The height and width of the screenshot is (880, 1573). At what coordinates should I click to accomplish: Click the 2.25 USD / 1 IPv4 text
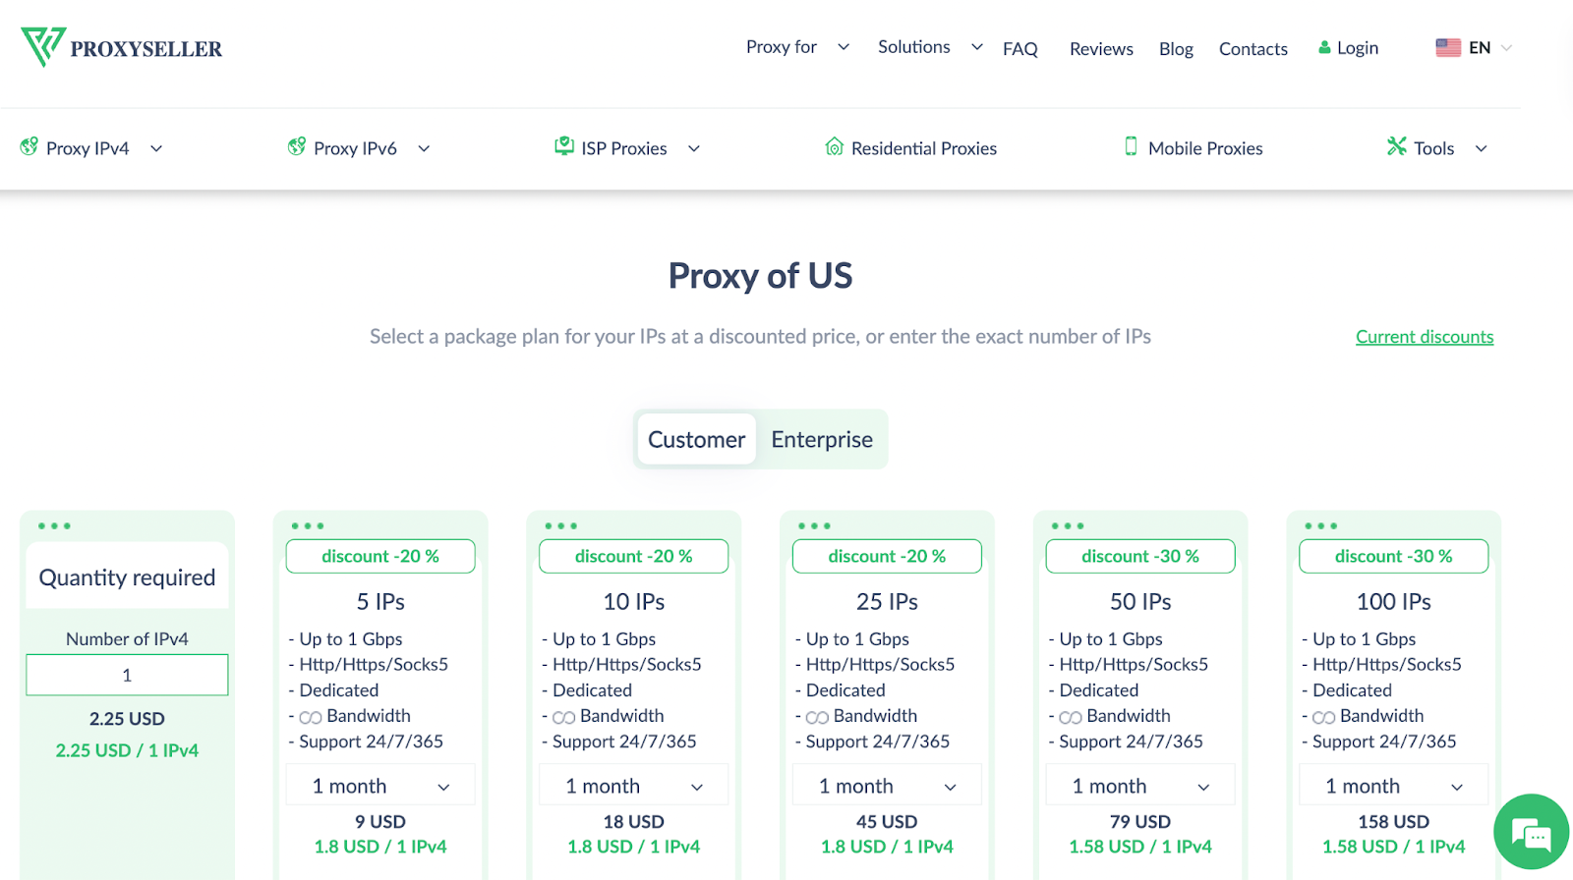pyautogui.click(x=127, y=750)
